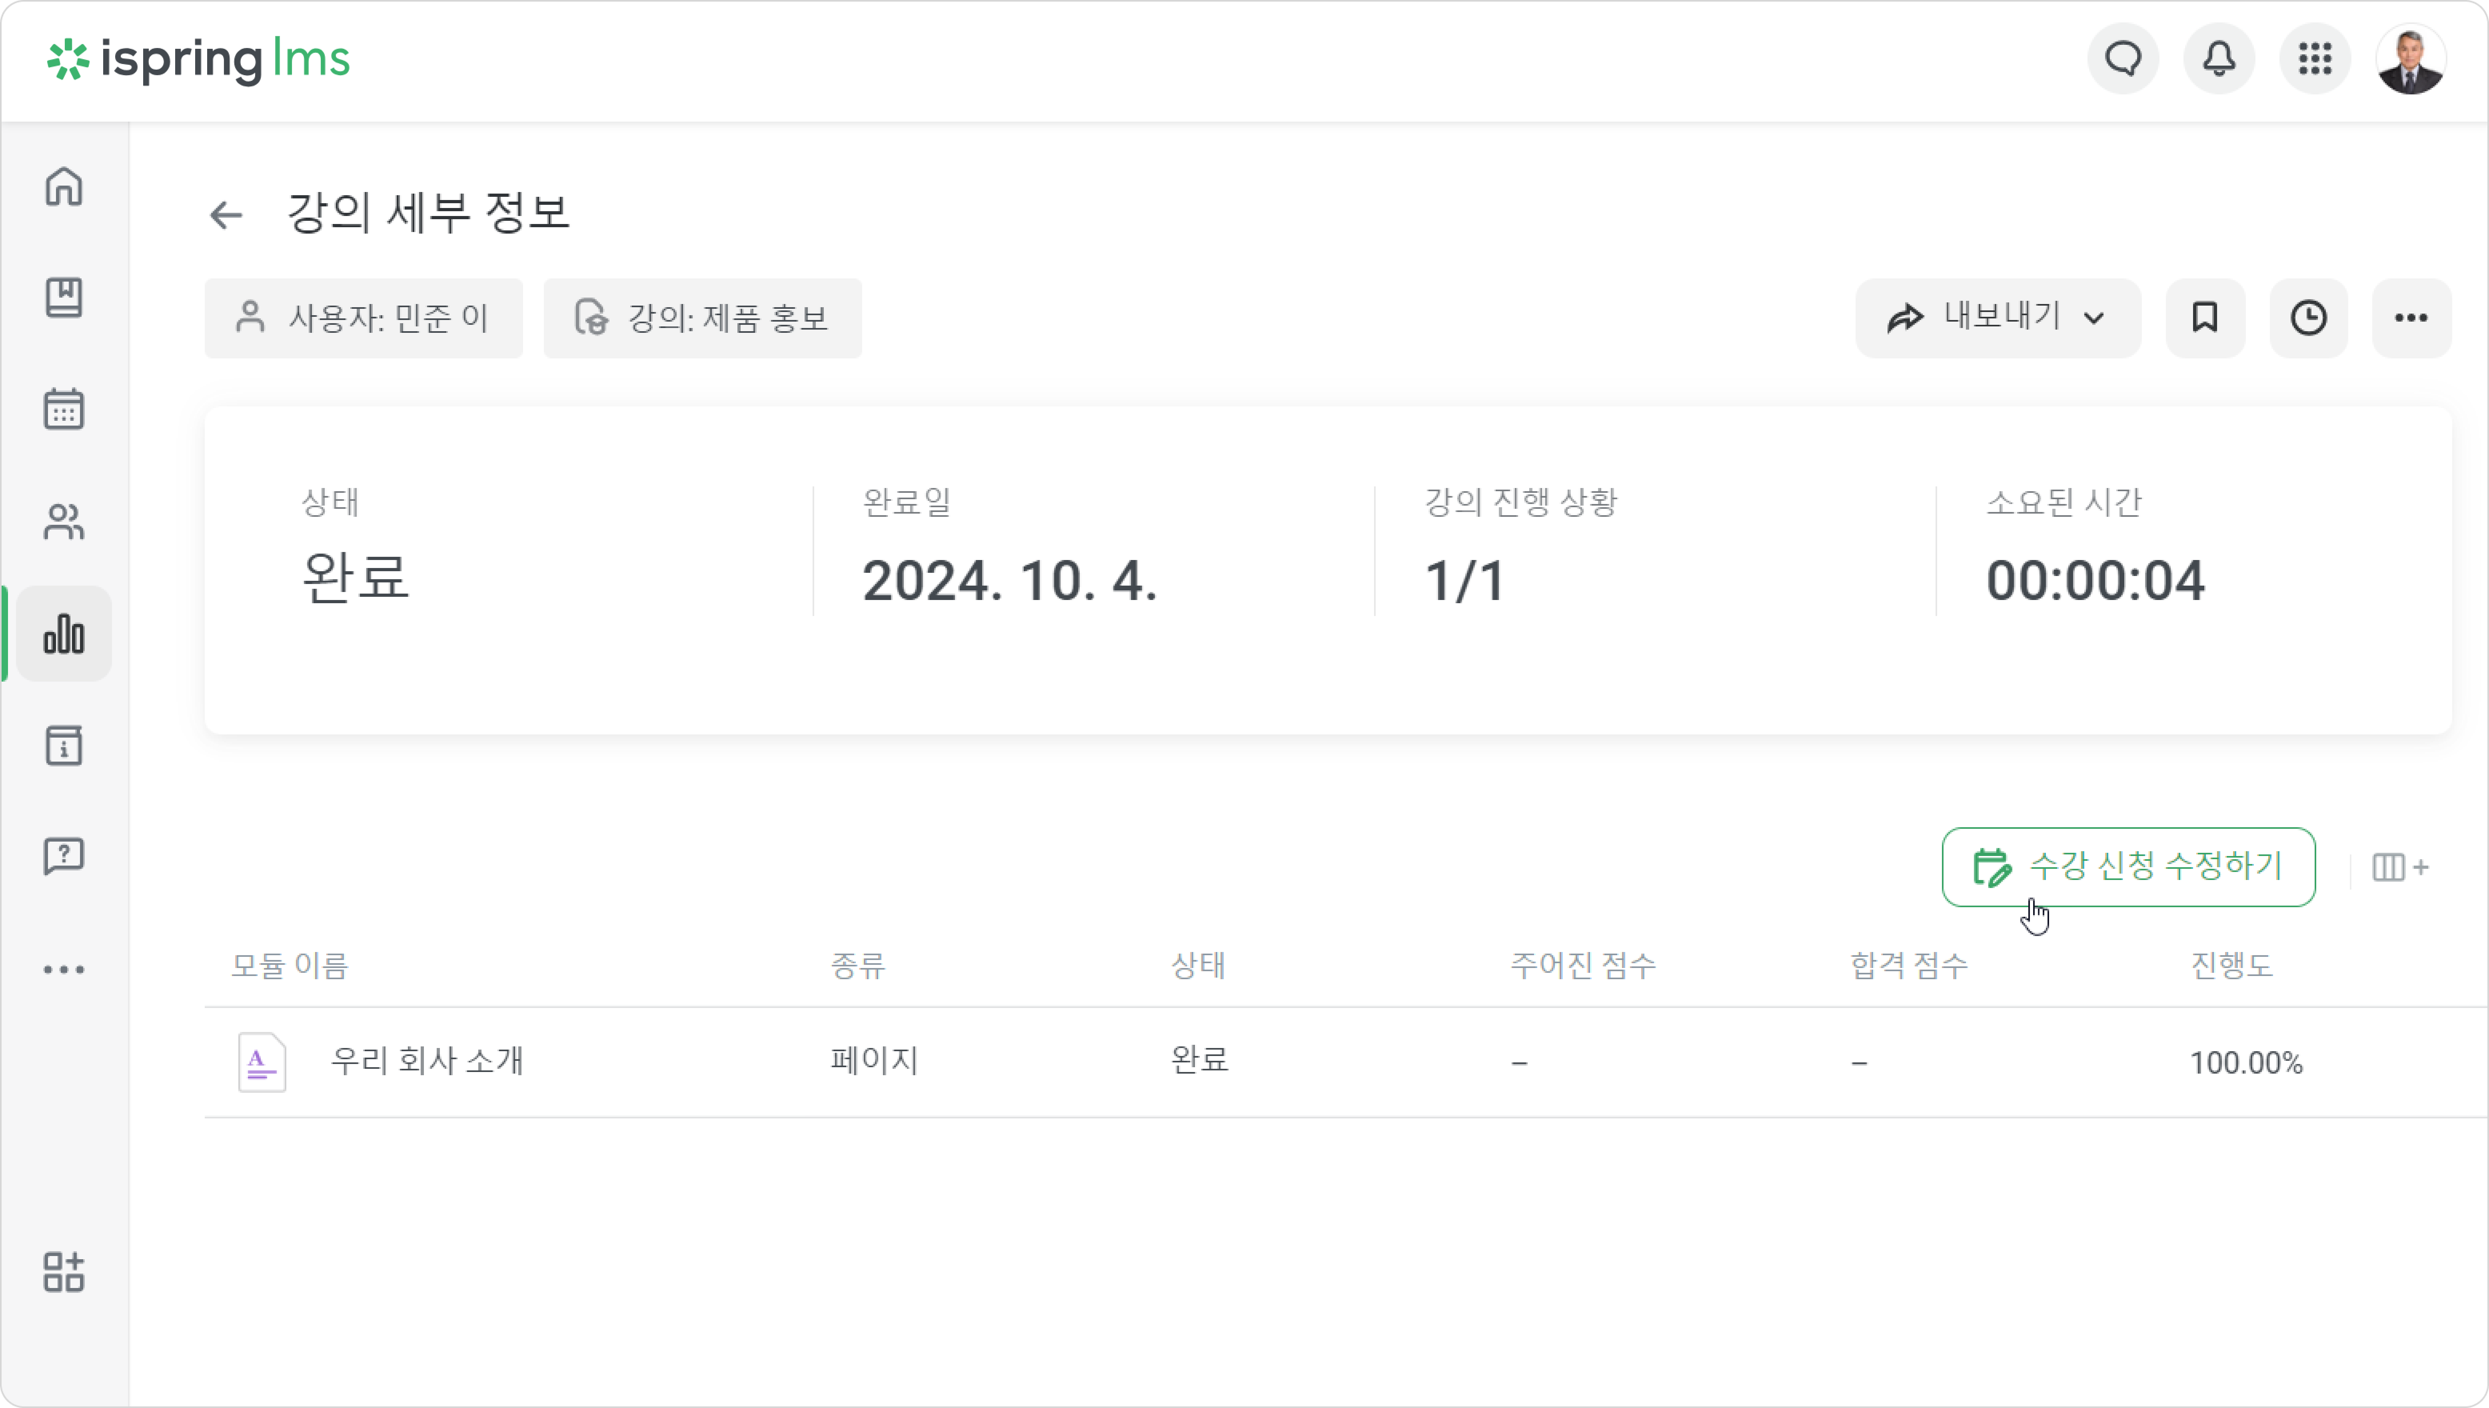Image resolution: width=2489 pixels, height=1408 pixels.
Task: Open the add columns selector
Action: click(2400, 868)
